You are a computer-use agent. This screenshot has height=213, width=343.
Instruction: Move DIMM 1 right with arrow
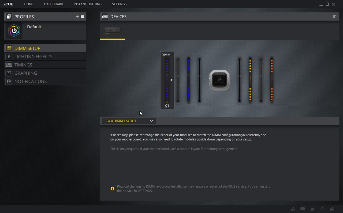pyautogui.click(x=172, y=80)
